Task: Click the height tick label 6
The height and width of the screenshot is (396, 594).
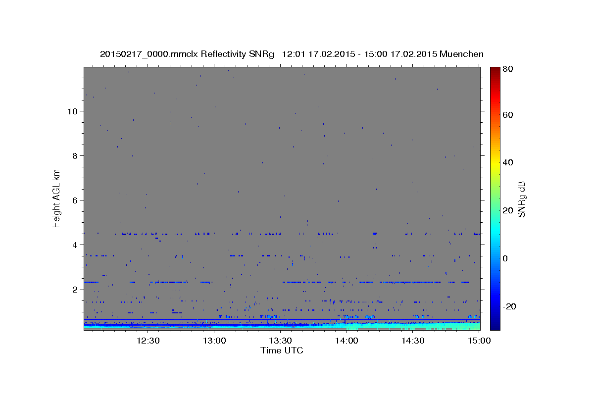Action: [75, 200]
